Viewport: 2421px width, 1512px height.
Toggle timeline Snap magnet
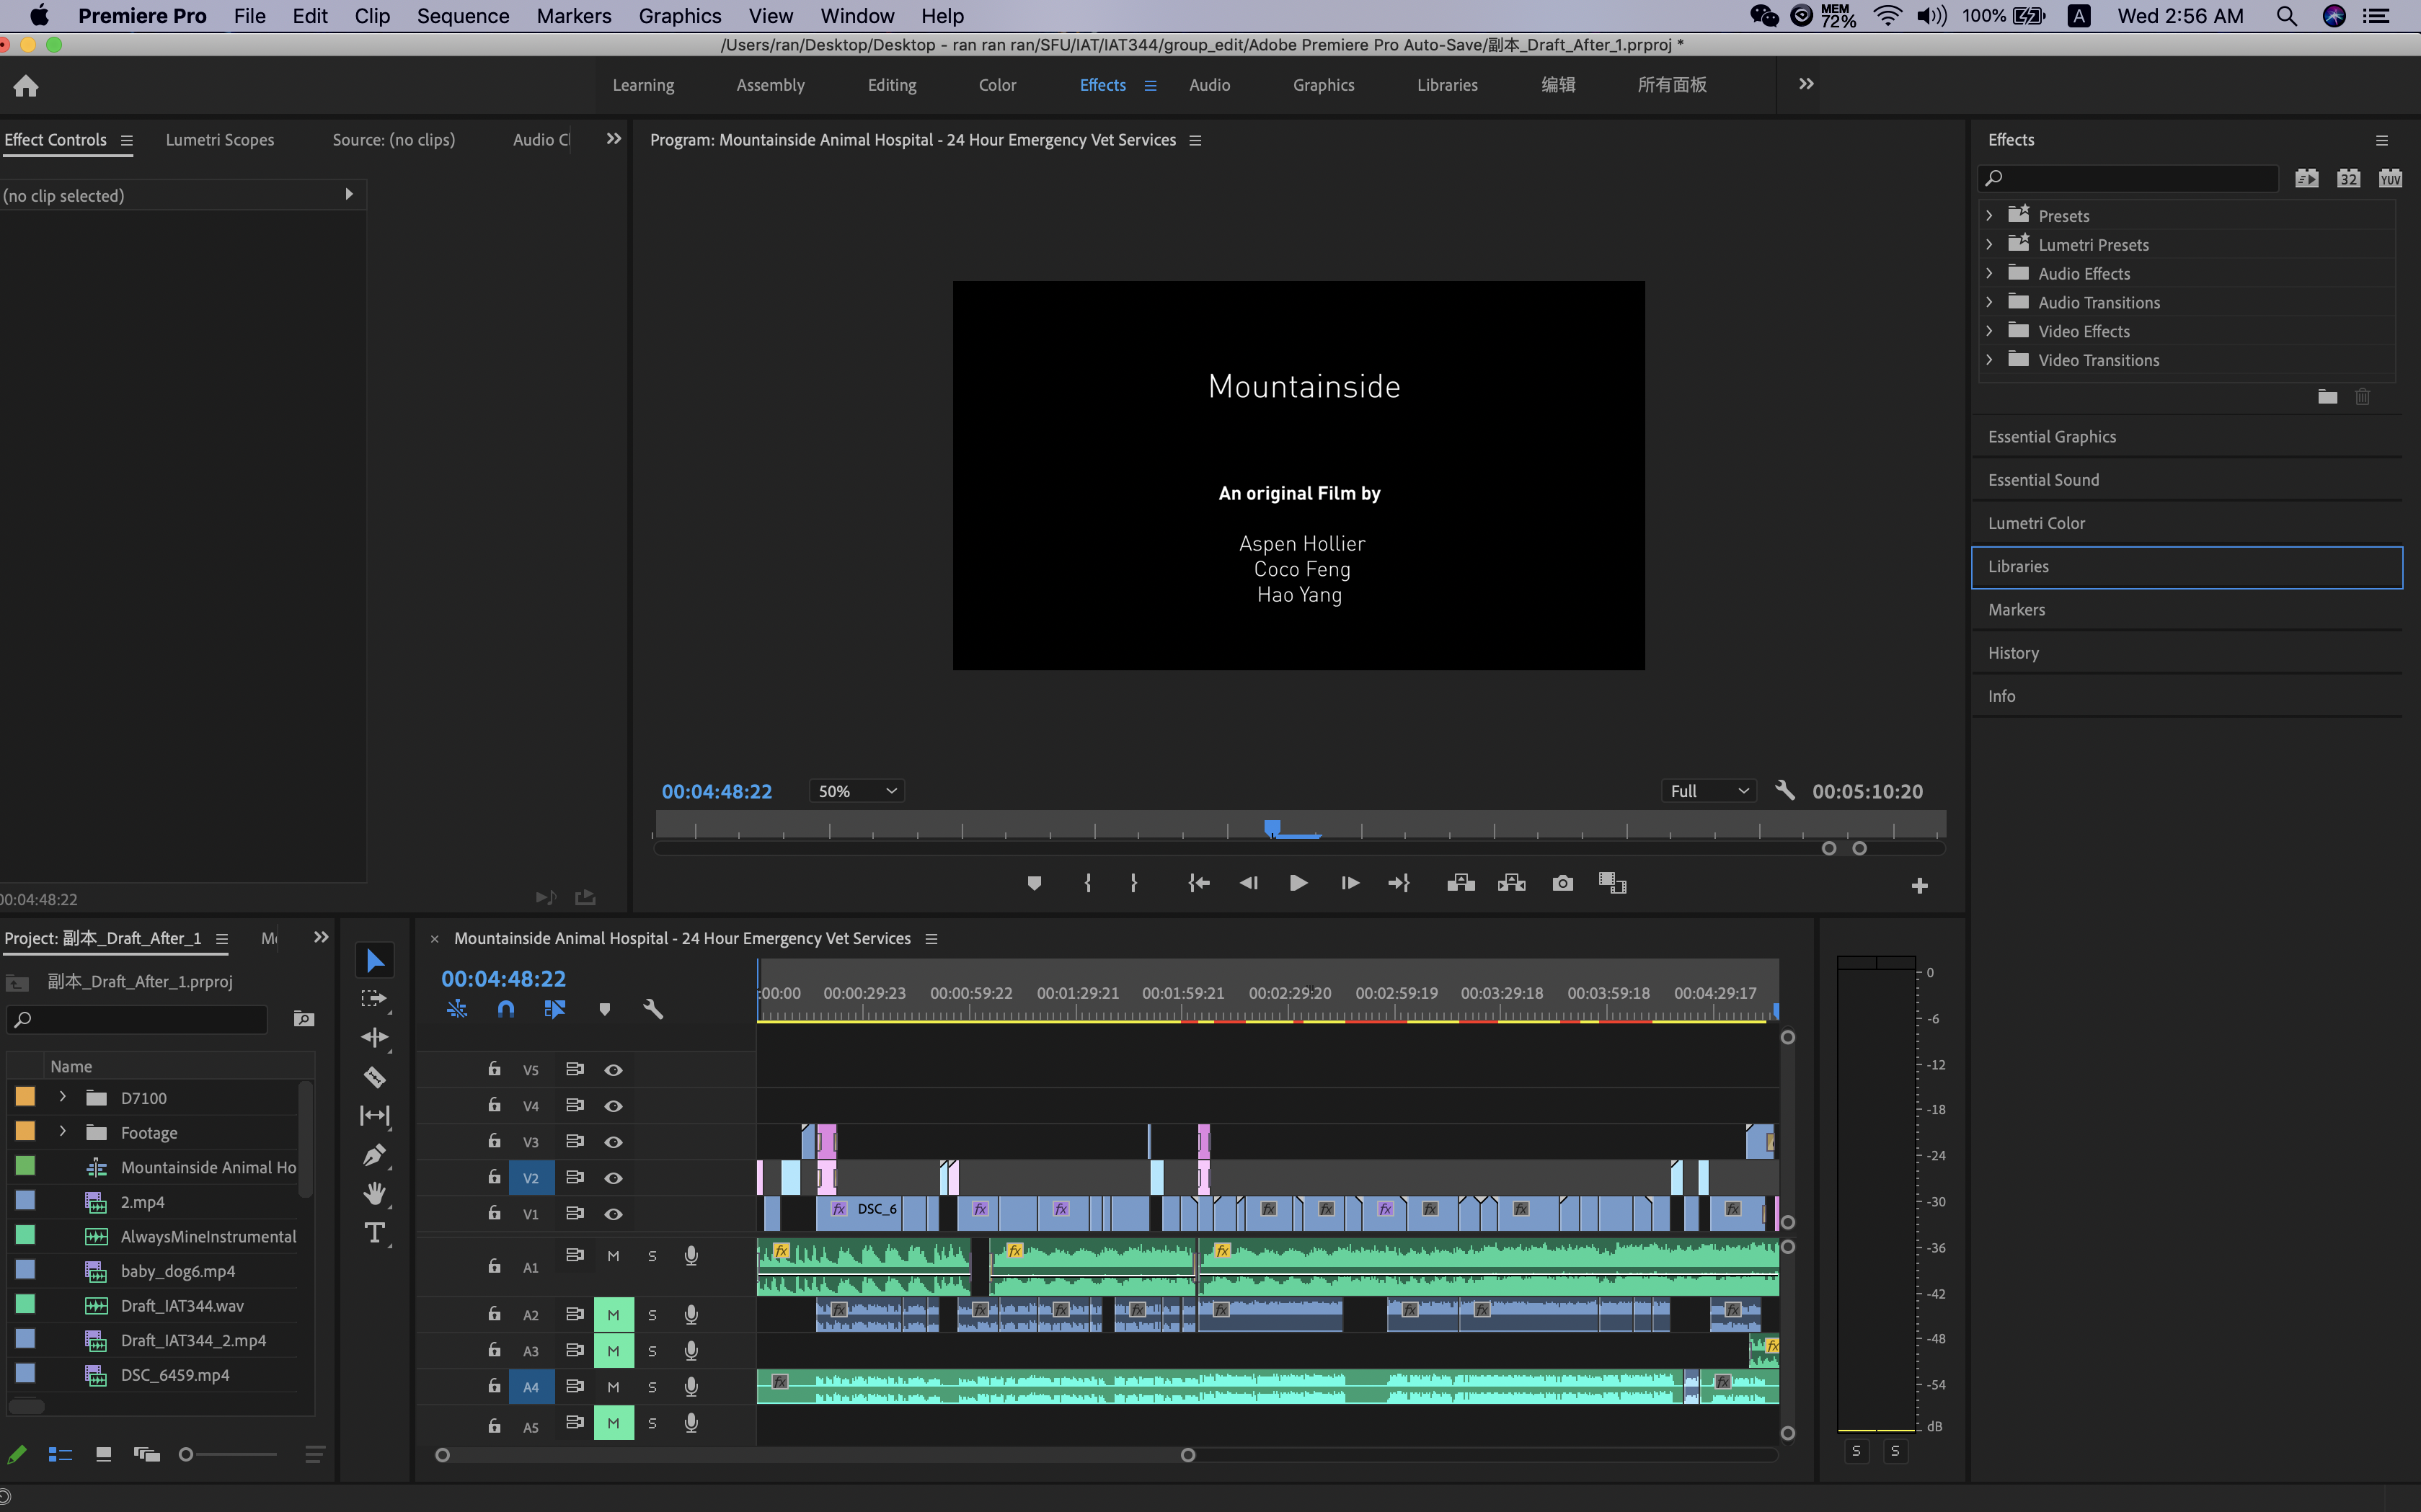pos(506,1010)
